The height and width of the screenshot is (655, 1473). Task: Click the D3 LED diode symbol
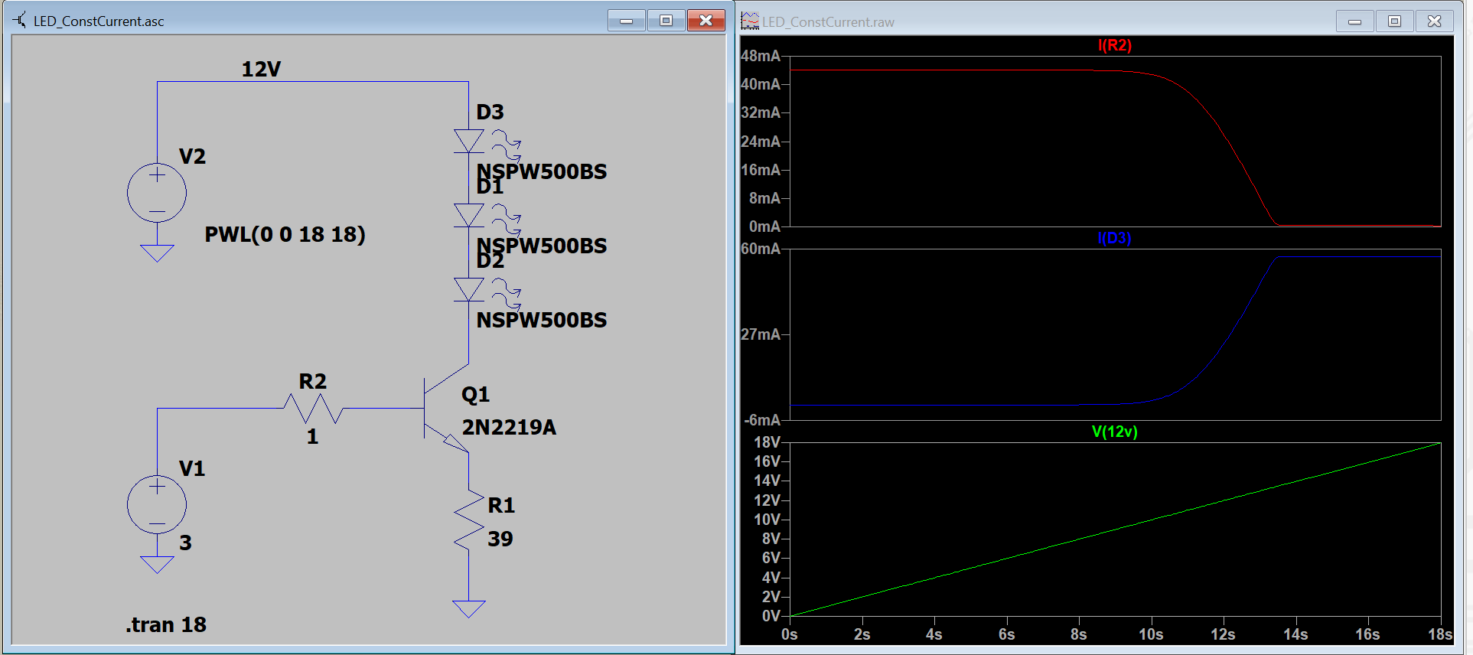[x=469, y=142]
